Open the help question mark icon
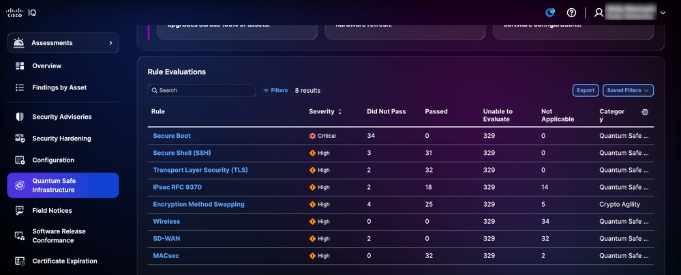 pyautogui.click(x=571, y=12)
